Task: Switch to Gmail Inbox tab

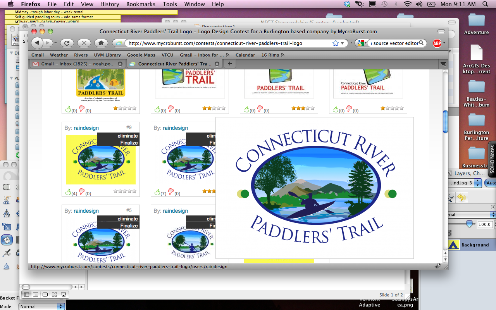Action: pos(77,64)
